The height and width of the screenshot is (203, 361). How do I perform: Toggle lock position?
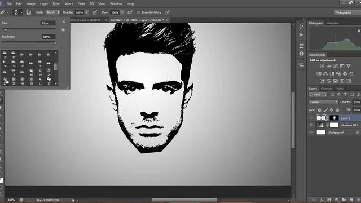(331, 111)
